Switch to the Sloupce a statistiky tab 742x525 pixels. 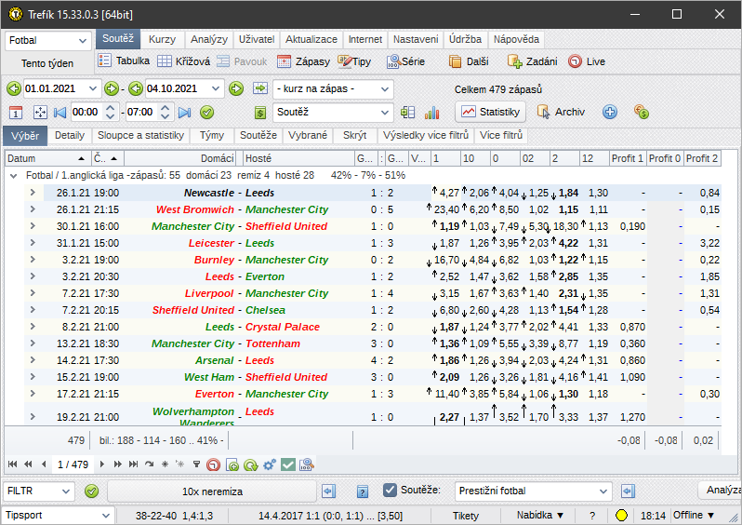click(140, 136)
